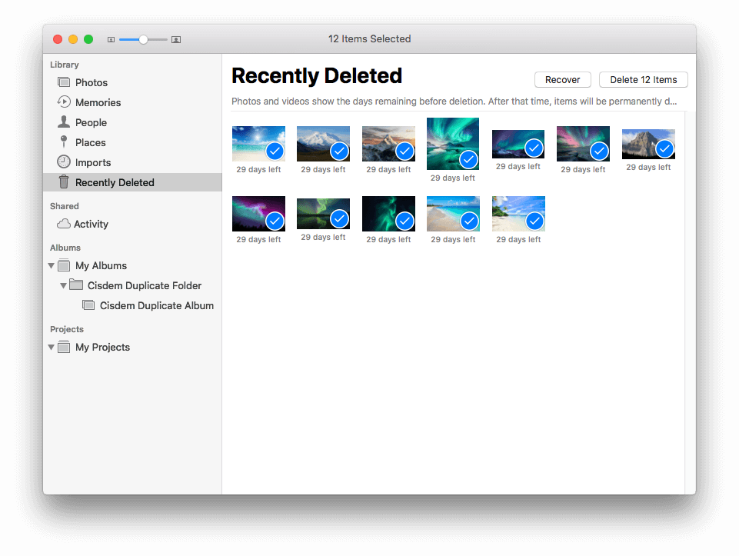Click the Recover button
The height and width of the screenshot is (556, 739).
[x=562, y=79]
